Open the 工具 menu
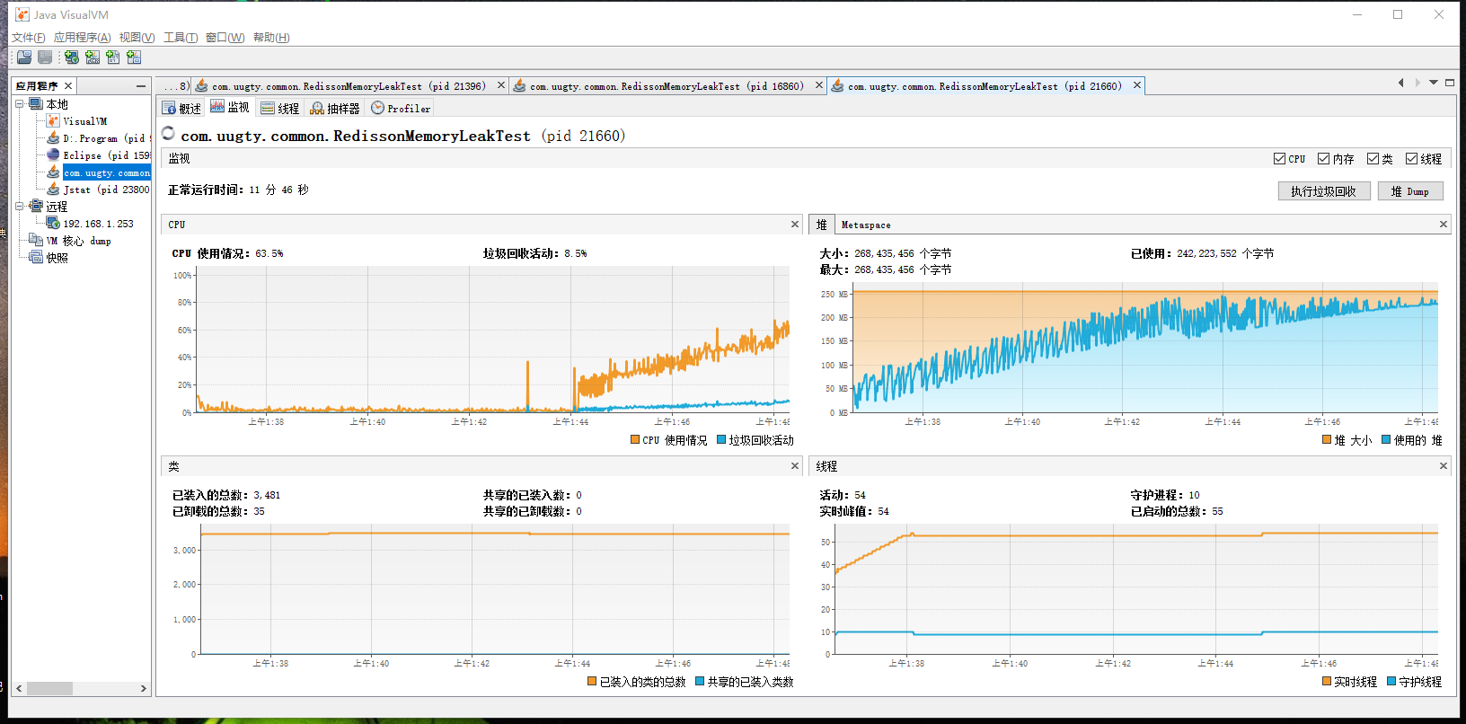This screenshot has width=1466, height=724. 181,38
